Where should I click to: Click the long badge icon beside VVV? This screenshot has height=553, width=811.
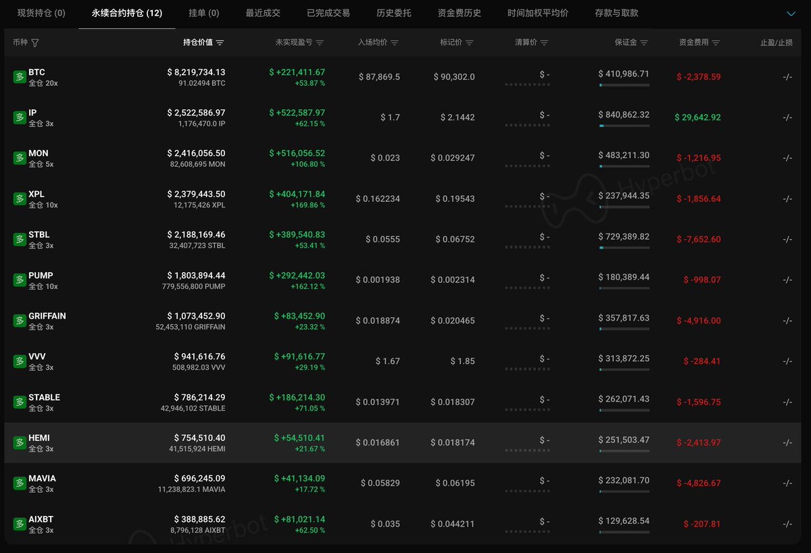pyautogui.click(x=20, y=361)
